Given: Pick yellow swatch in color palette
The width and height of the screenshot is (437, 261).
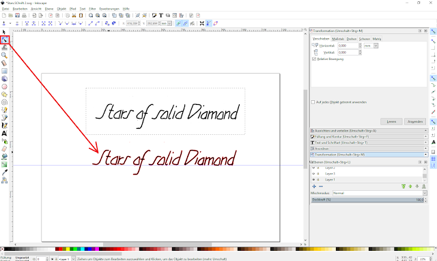Looking at the screenshot, I should (68, 249).
